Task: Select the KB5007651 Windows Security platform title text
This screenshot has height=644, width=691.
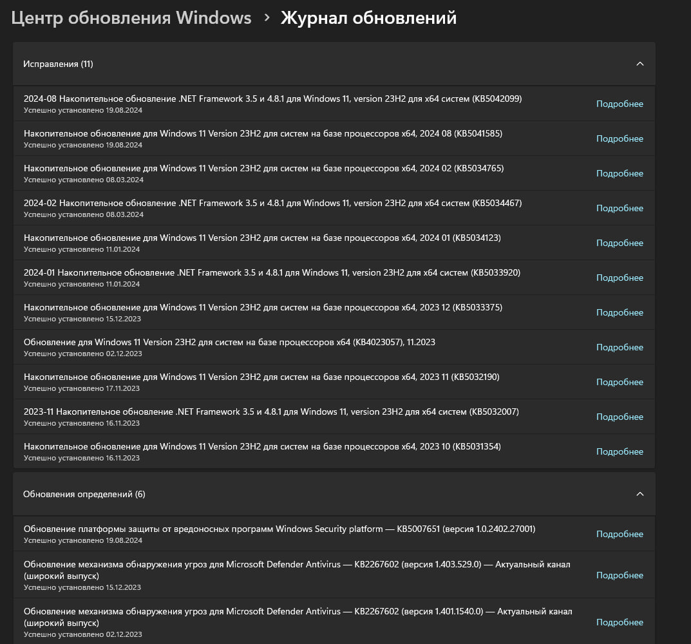Action: pos(279,529)
